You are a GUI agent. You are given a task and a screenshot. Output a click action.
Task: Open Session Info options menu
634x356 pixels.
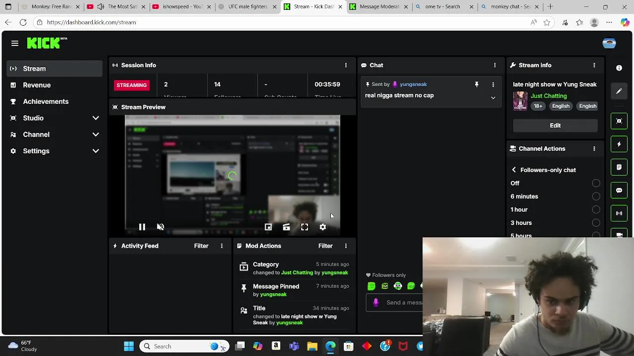(346, 65)
